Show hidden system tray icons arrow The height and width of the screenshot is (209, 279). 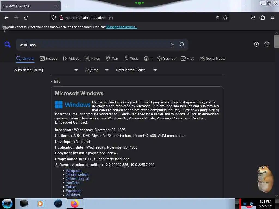point(238,204)
